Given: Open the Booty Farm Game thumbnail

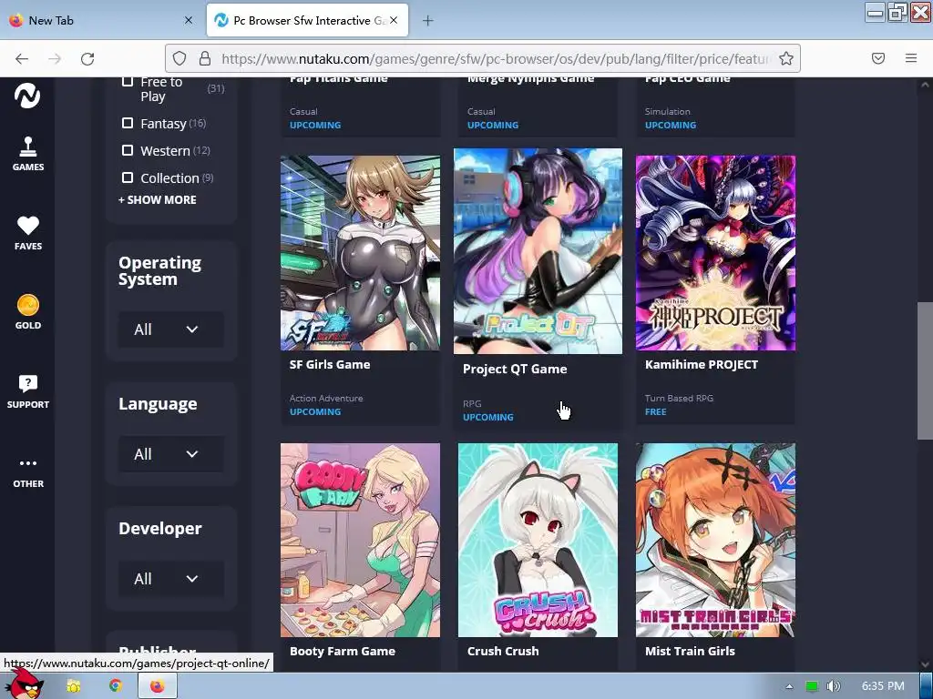Looking at the screenshot, I should point(360,540).
